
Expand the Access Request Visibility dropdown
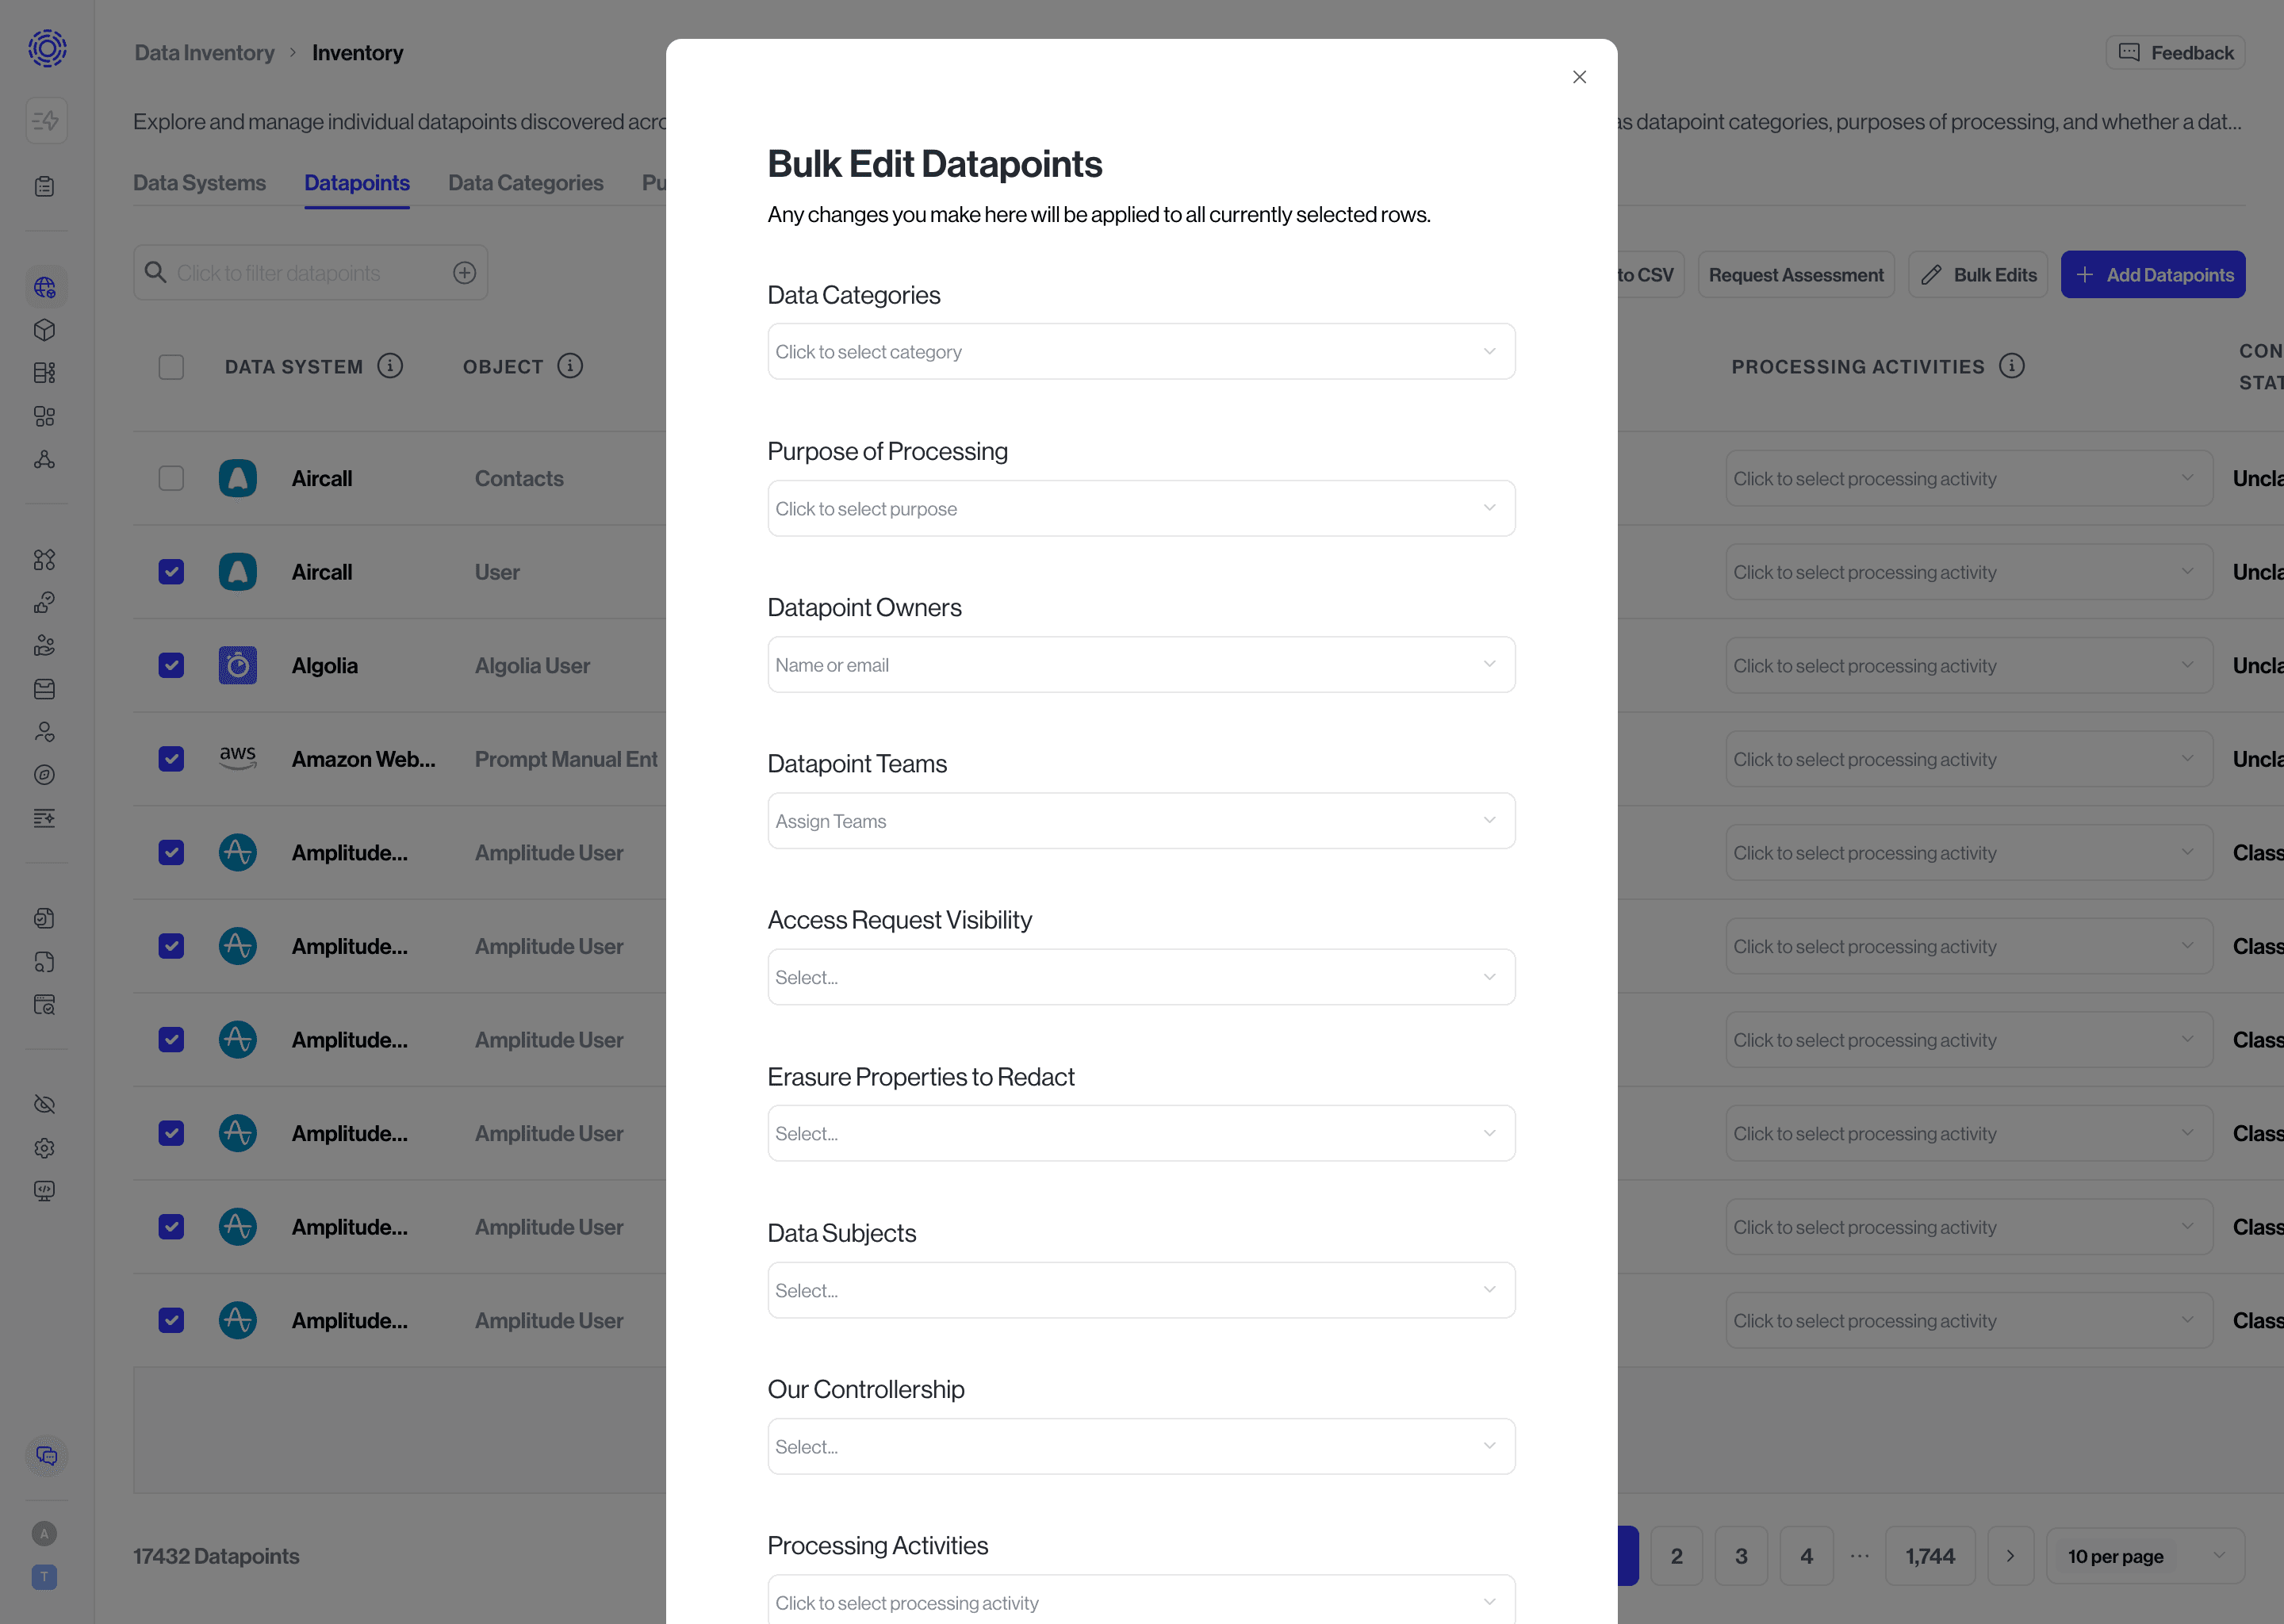(1140, 977)
